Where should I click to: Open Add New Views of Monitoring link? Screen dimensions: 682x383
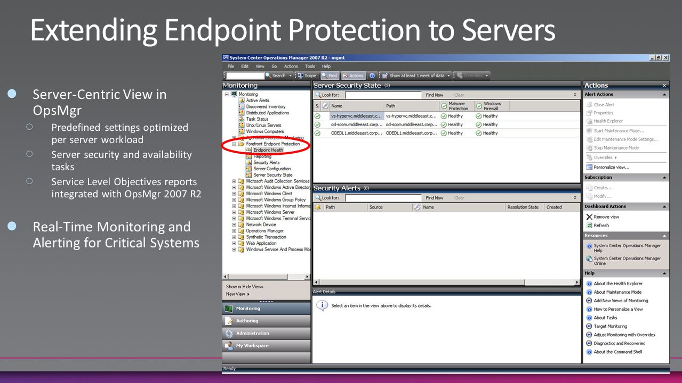(621, 301)
